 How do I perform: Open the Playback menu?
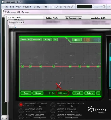27,7
